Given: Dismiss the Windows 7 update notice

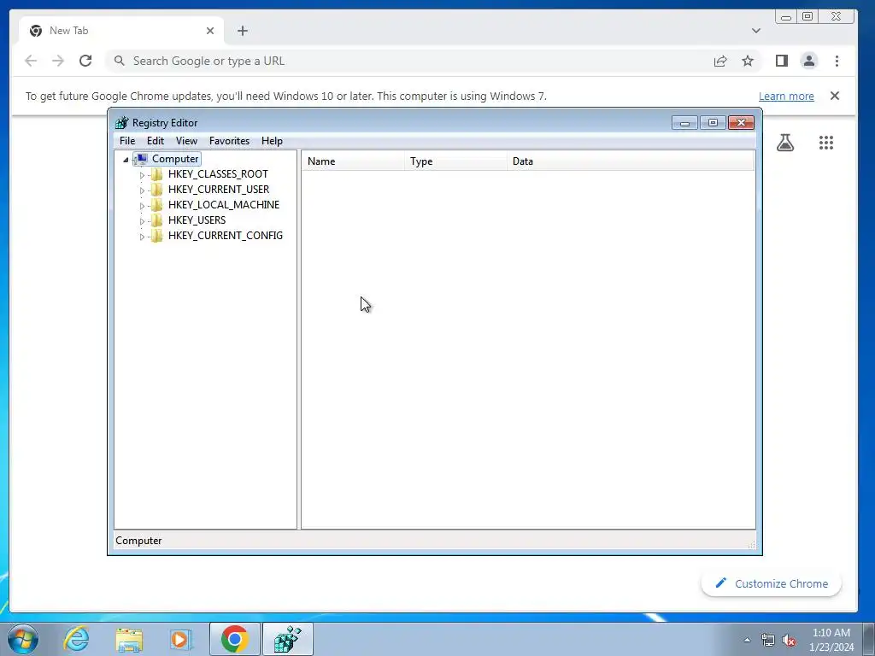Looking at the screenshot, I should (835, 96).
